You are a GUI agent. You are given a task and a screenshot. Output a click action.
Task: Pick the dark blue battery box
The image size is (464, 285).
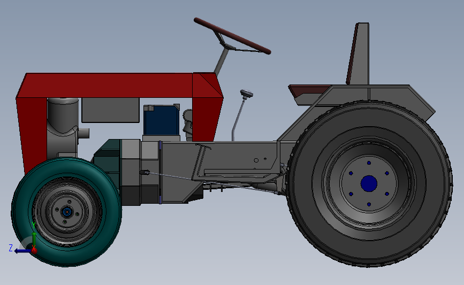pyautogui.click(x=162, y=120)
